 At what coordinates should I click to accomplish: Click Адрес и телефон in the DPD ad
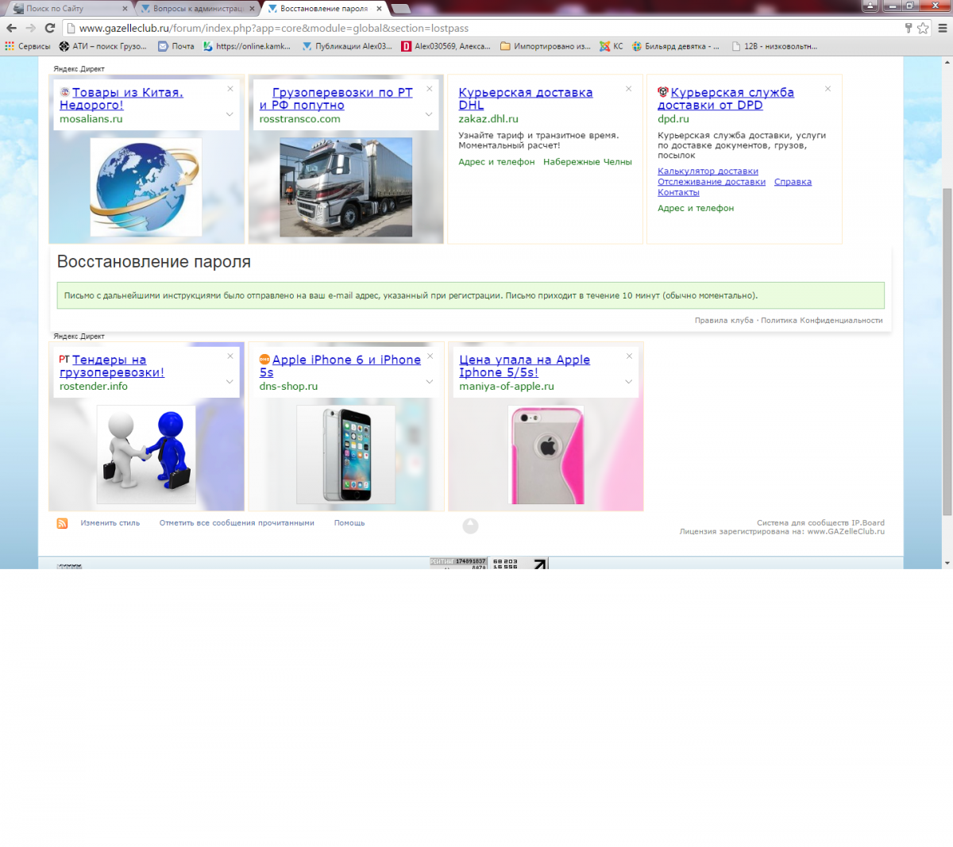696,208
